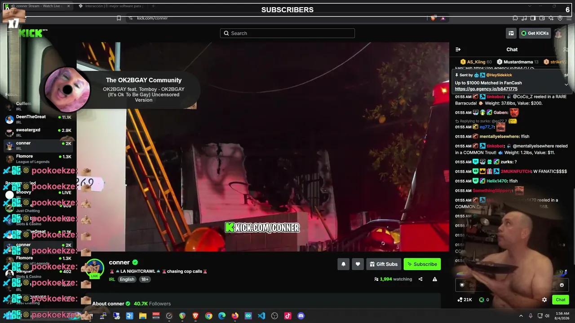Open Flomore League of Legends channel
575x323 pixels.
[38, 159]
